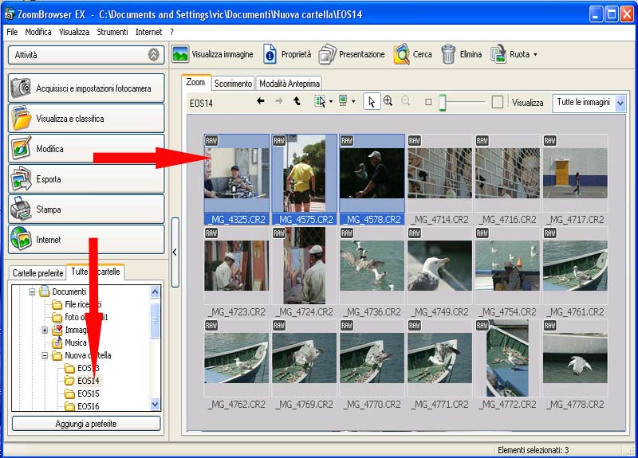
Task: Expand the Ruota rotate dropdown arrow
Action: [x=535, y=55]
